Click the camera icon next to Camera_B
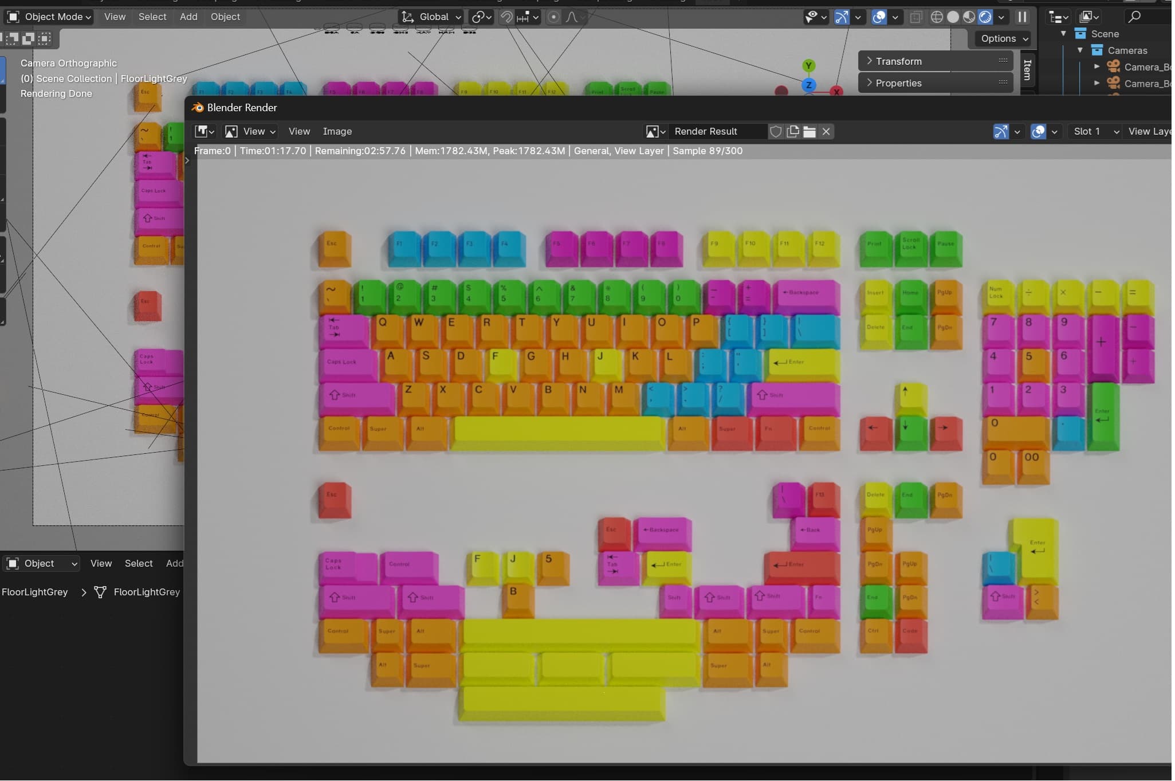Viewport: 1175px width, 781px height. 1113,66
